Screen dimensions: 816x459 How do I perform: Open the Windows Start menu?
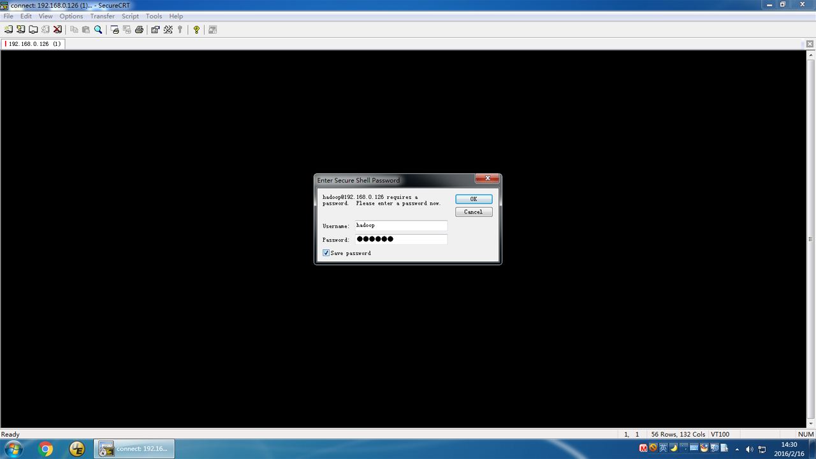[13, 449]
